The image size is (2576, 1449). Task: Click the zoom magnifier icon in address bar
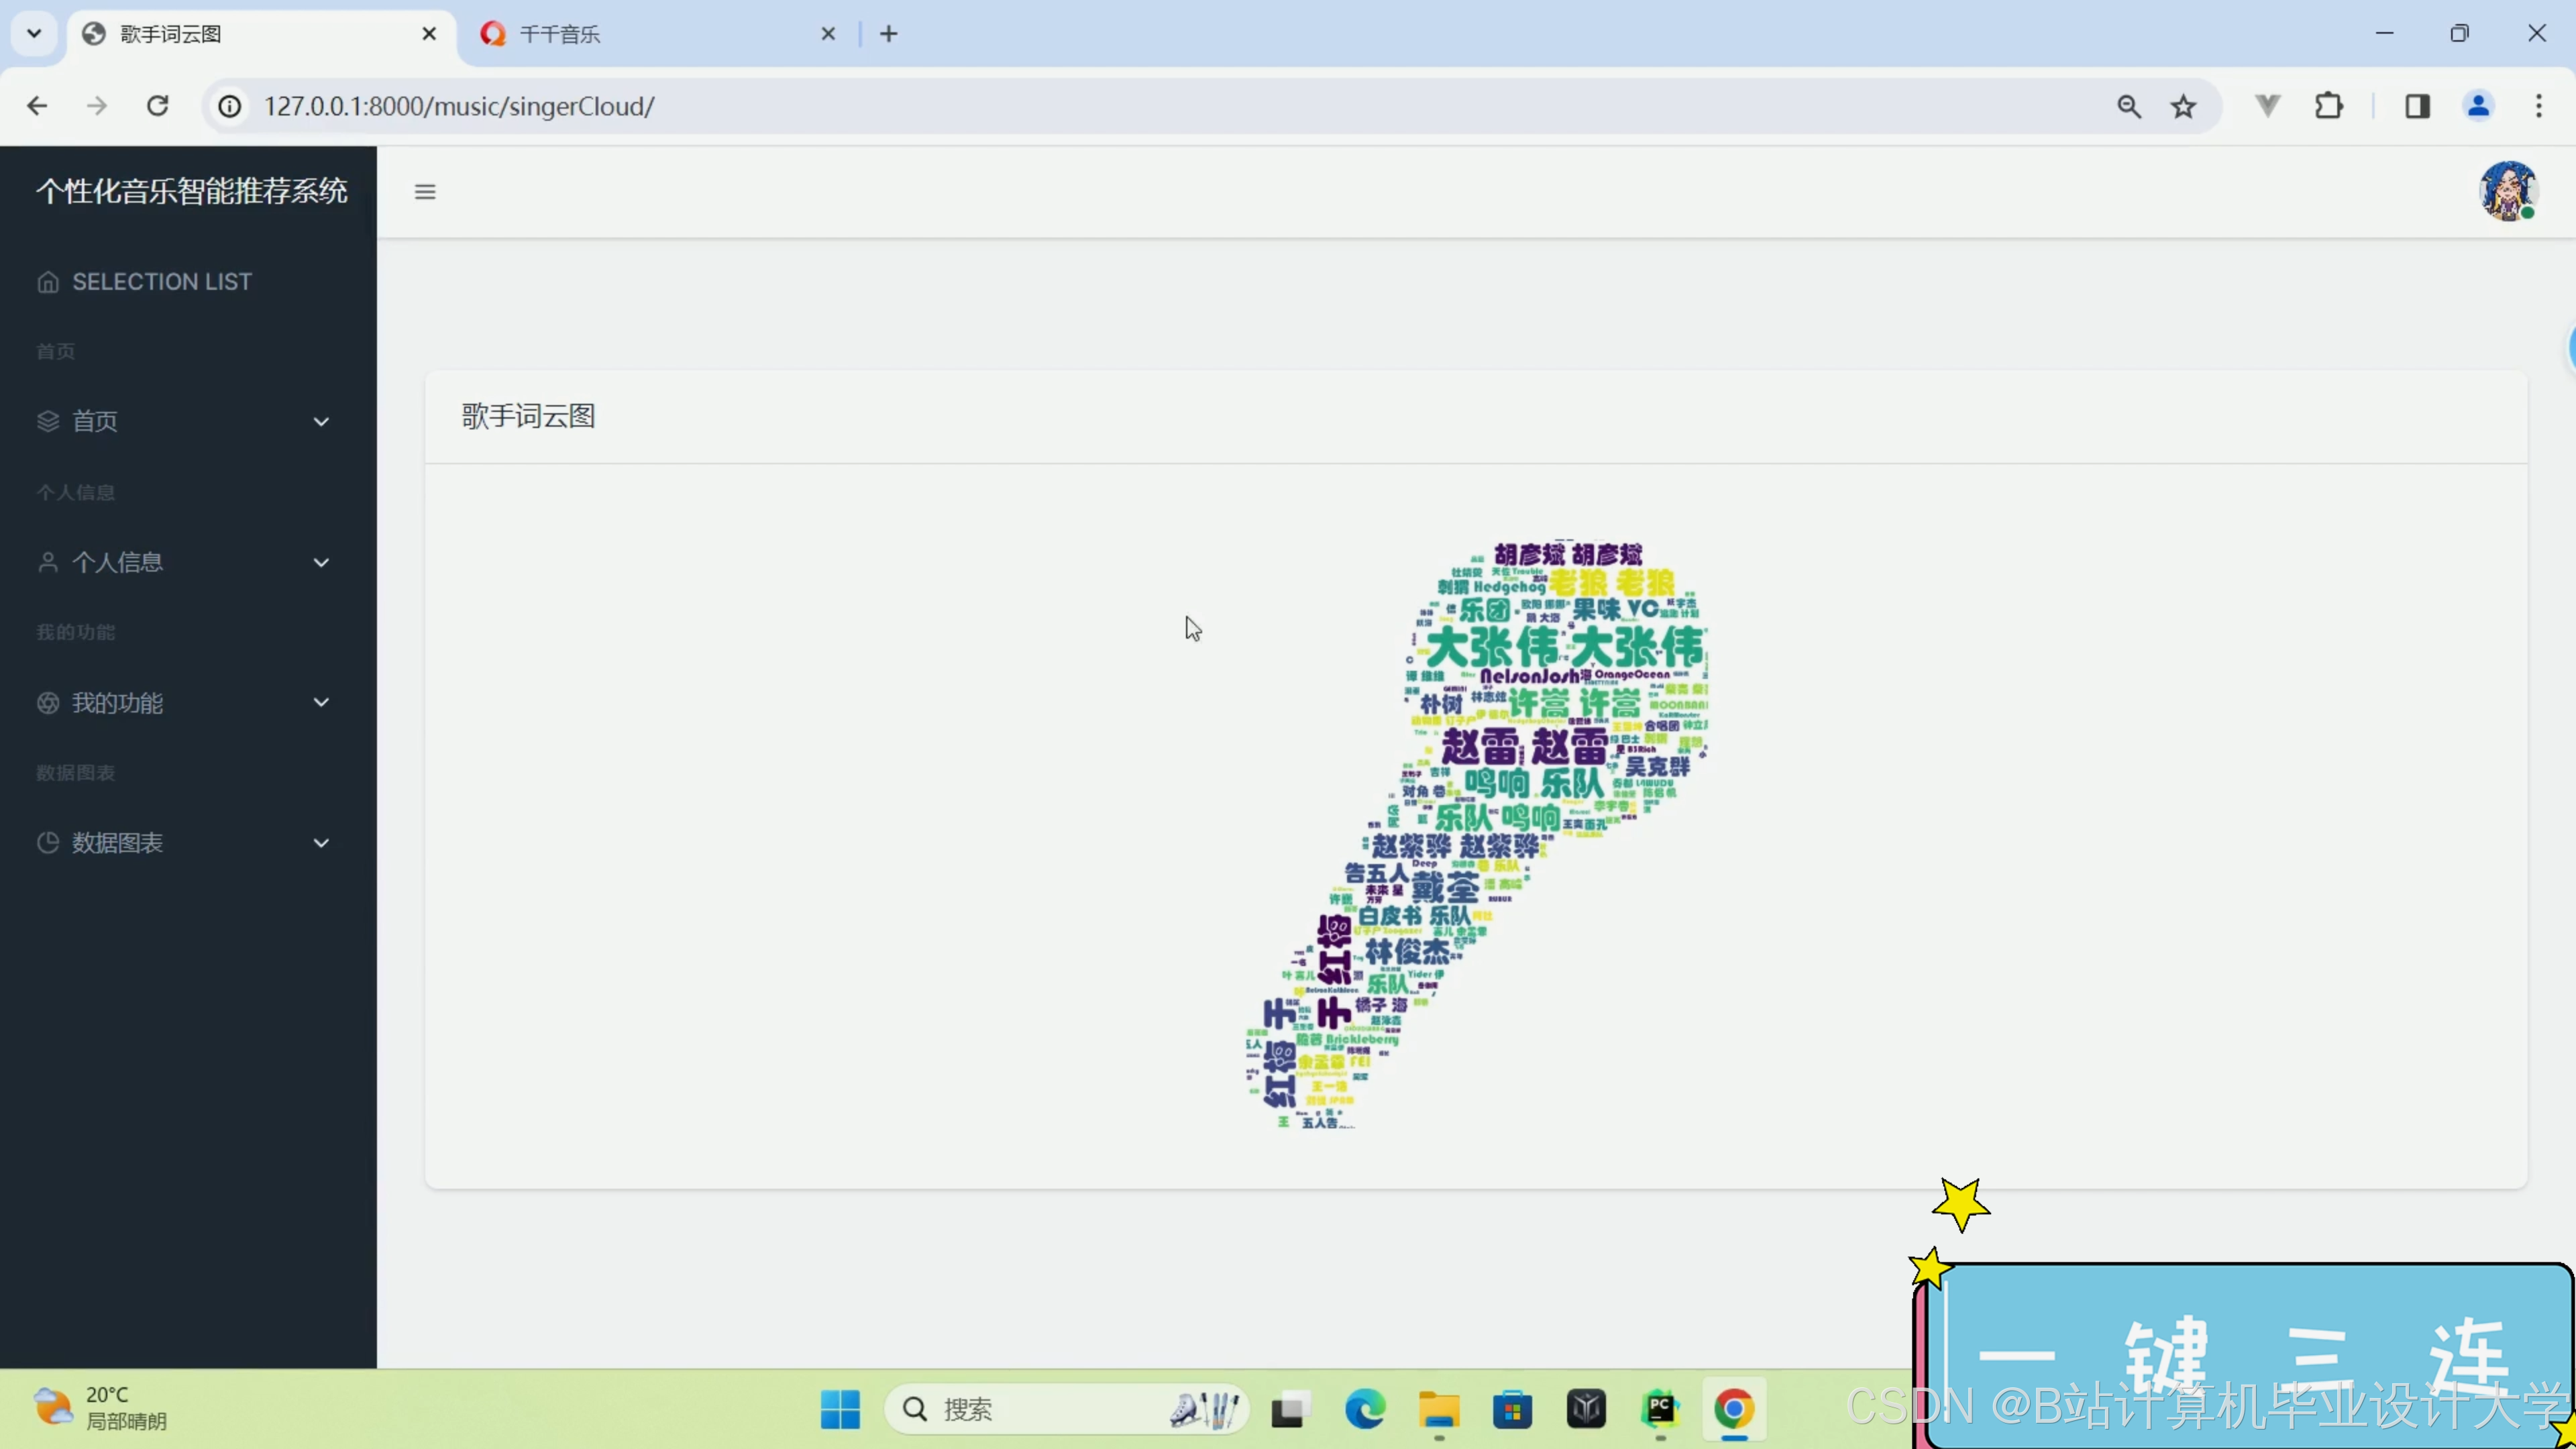coord(2129,106)
